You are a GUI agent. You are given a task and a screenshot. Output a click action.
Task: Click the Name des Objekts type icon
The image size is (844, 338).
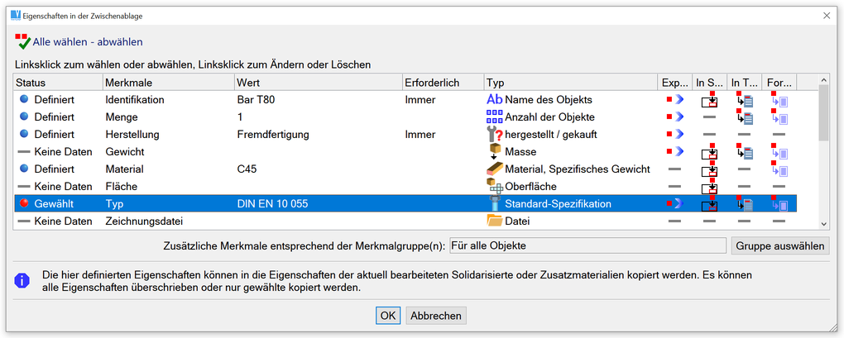pyautogui.click(x=495, y=99)
